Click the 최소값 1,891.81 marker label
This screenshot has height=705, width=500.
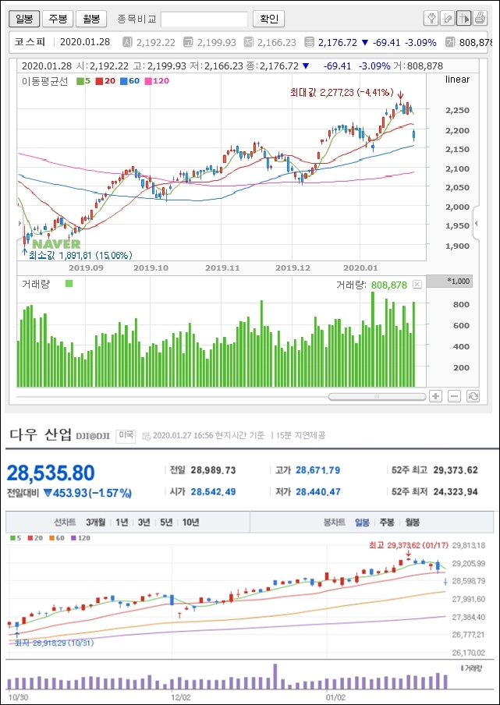80,255
